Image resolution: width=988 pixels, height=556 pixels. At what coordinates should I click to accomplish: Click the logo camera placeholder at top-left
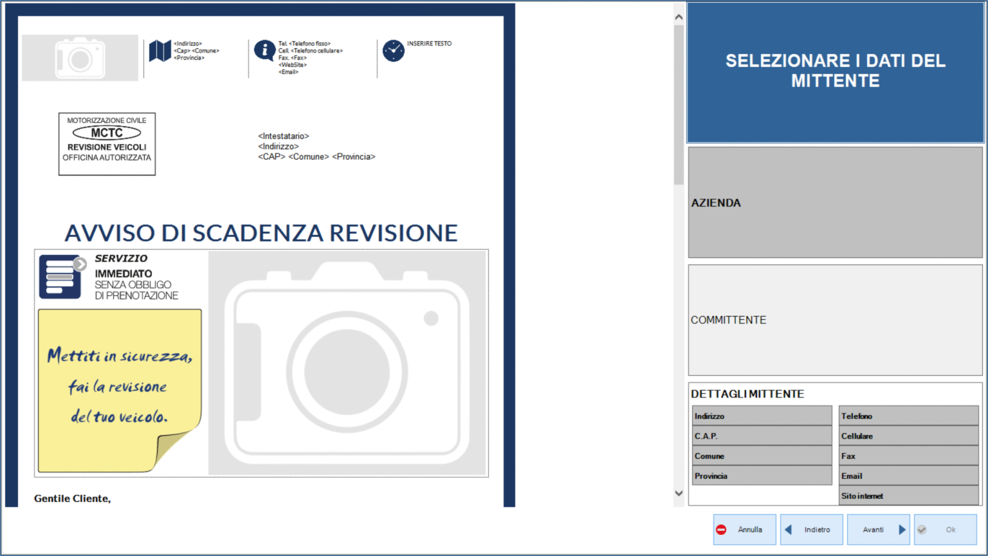80,58
